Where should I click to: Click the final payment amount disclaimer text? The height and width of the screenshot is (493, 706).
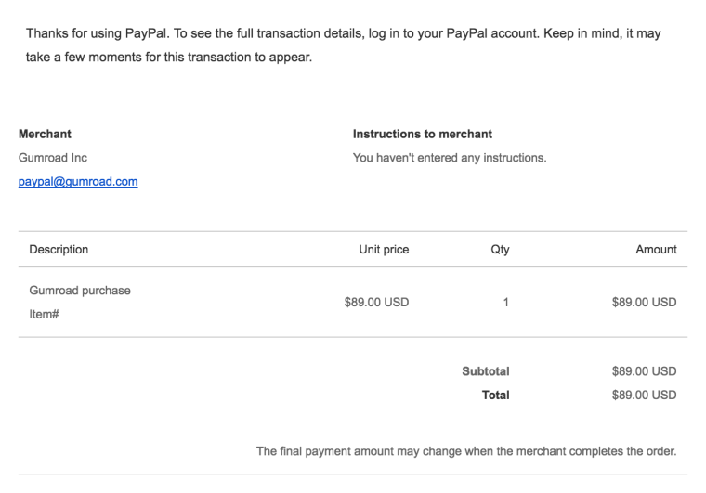(465, 452)
